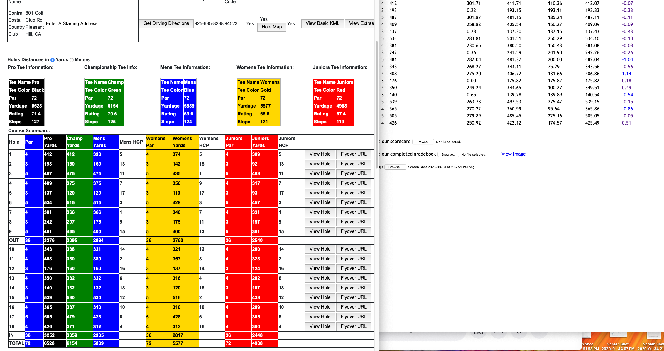Click the Womens Tee Color Gold cell

(270, 90)
